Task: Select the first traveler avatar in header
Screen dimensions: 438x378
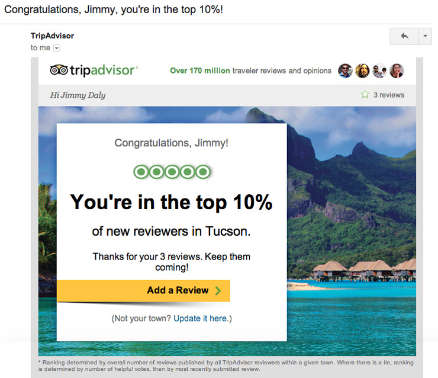Action: point(345,71)
